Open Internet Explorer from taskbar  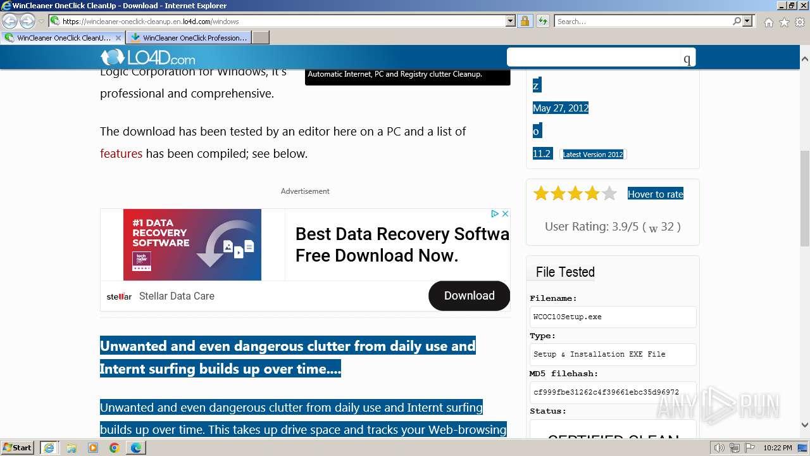(49, 448)
